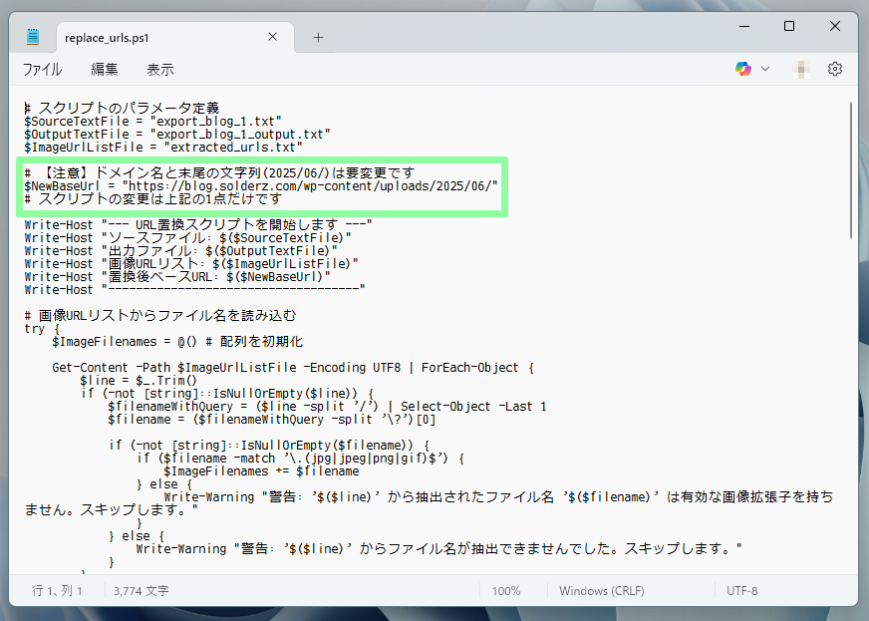Click the UTF-8 encoding indicator

741,590
